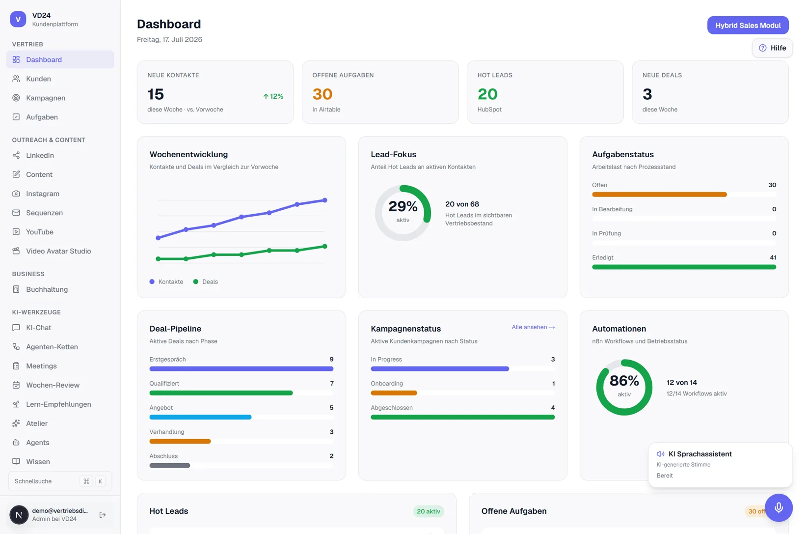Go to the Aufgaben section
The height and width of the screenshot is (534, 805).
(x=60, y=117)
